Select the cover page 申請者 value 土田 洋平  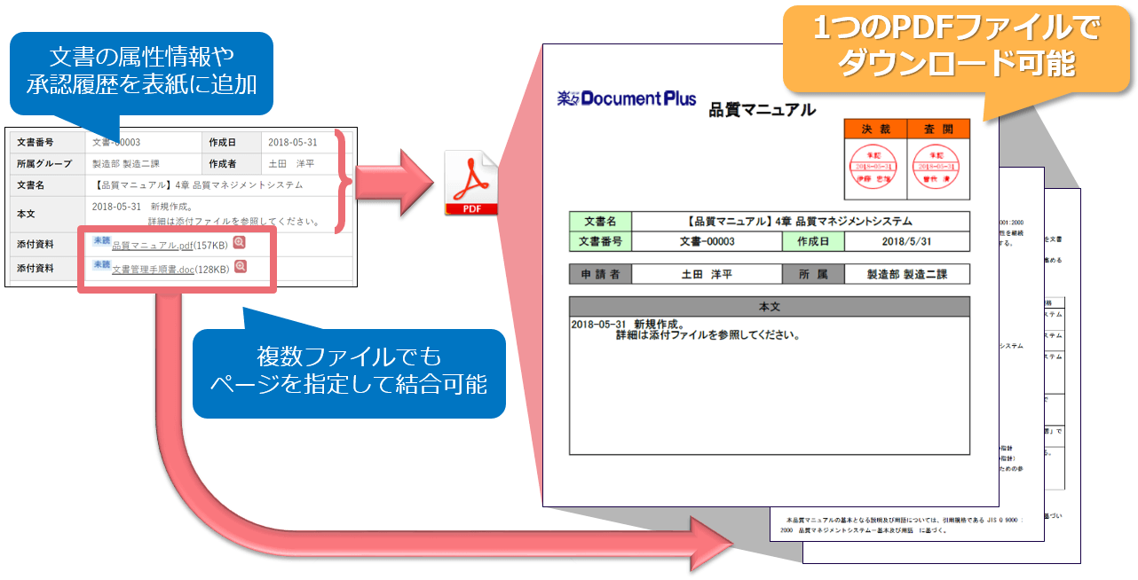pyautogui.click(x=707, y=274)
